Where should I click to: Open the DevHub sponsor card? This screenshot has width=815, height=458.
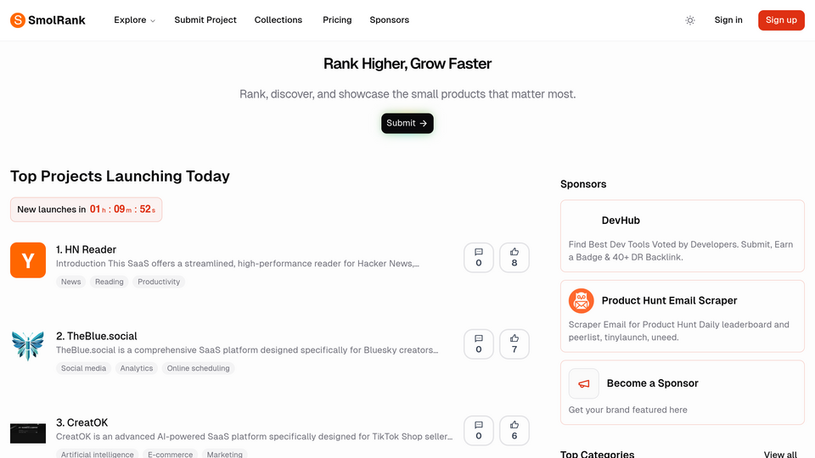[x=683, y=237]
